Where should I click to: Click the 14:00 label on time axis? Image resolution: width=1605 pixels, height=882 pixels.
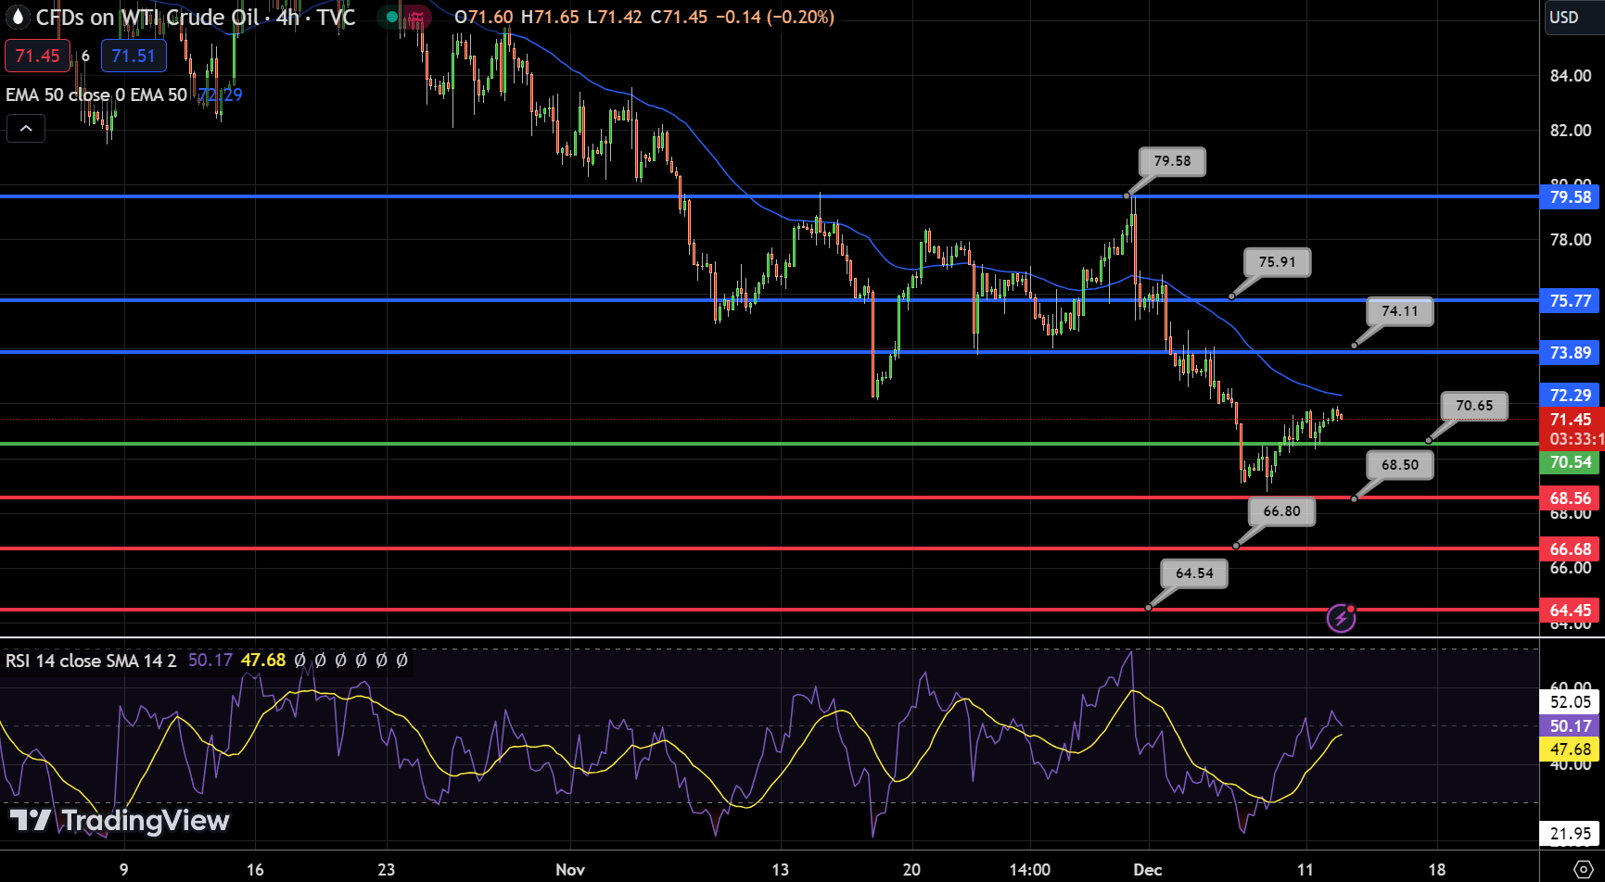(x=1029, y=869)
